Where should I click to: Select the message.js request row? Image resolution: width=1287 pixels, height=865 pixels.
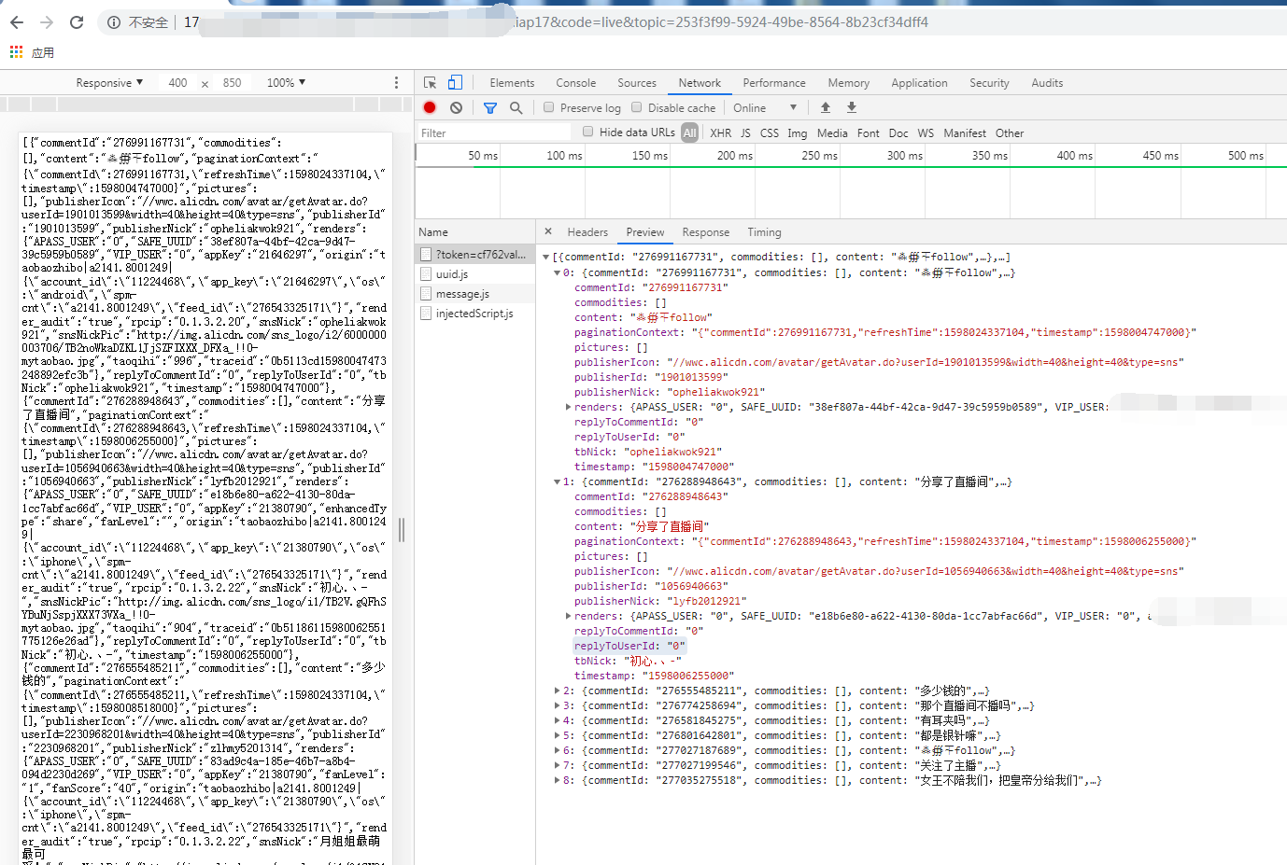(x=475, y=293)
